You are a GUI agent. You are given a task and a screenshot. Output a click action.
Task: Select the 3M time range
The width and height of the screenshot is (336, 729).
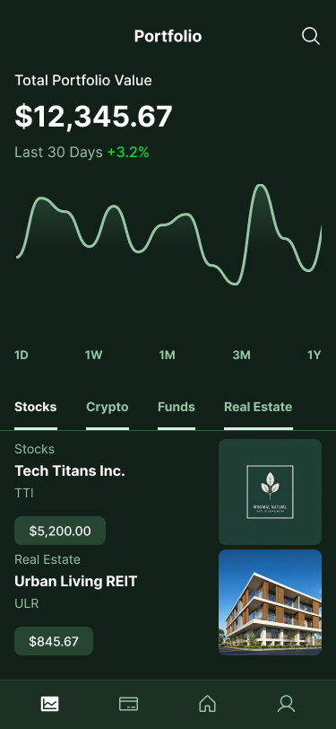click(x=241, y=356)
